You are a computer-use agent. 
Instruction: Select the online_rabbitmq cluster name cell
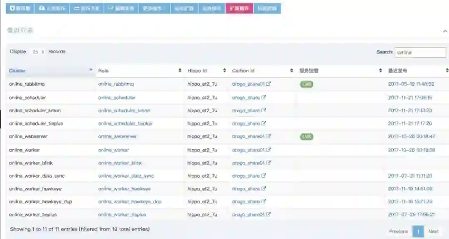[27, 84]
